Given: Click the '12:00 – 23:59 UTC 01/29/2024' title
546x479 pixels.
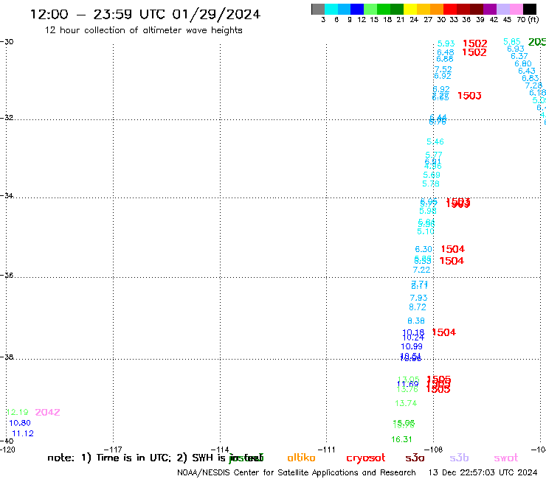Looking at the screenshot, I should [x=145, y=15].
